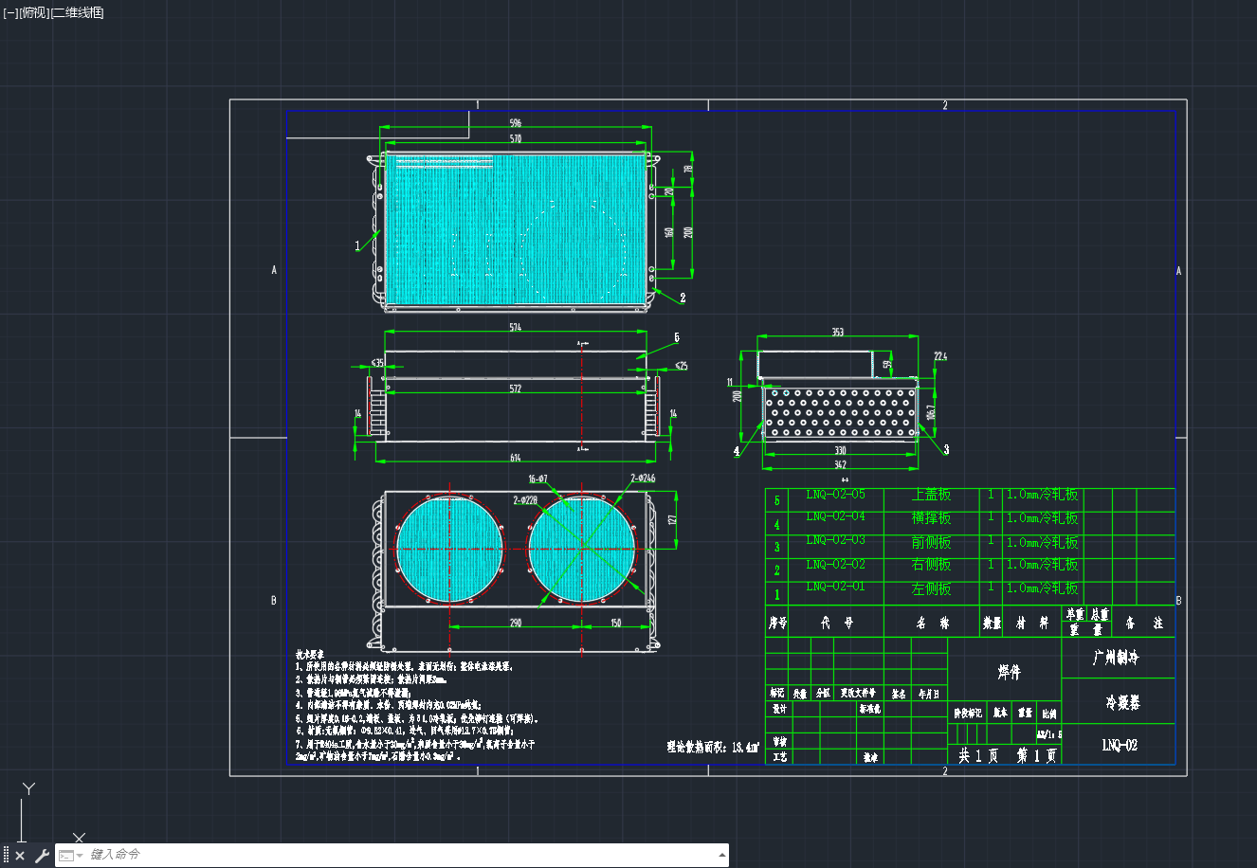Open the 俯视 view controls menu
This screenshot has height=868, width=1257.
34,12
